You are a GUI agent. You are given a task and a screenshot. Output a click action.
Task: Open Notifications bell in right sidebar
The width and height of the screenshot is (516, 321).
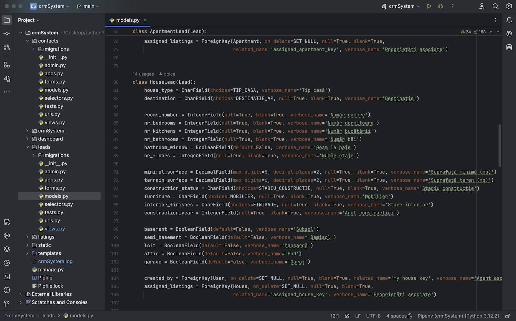coord(509,20)
